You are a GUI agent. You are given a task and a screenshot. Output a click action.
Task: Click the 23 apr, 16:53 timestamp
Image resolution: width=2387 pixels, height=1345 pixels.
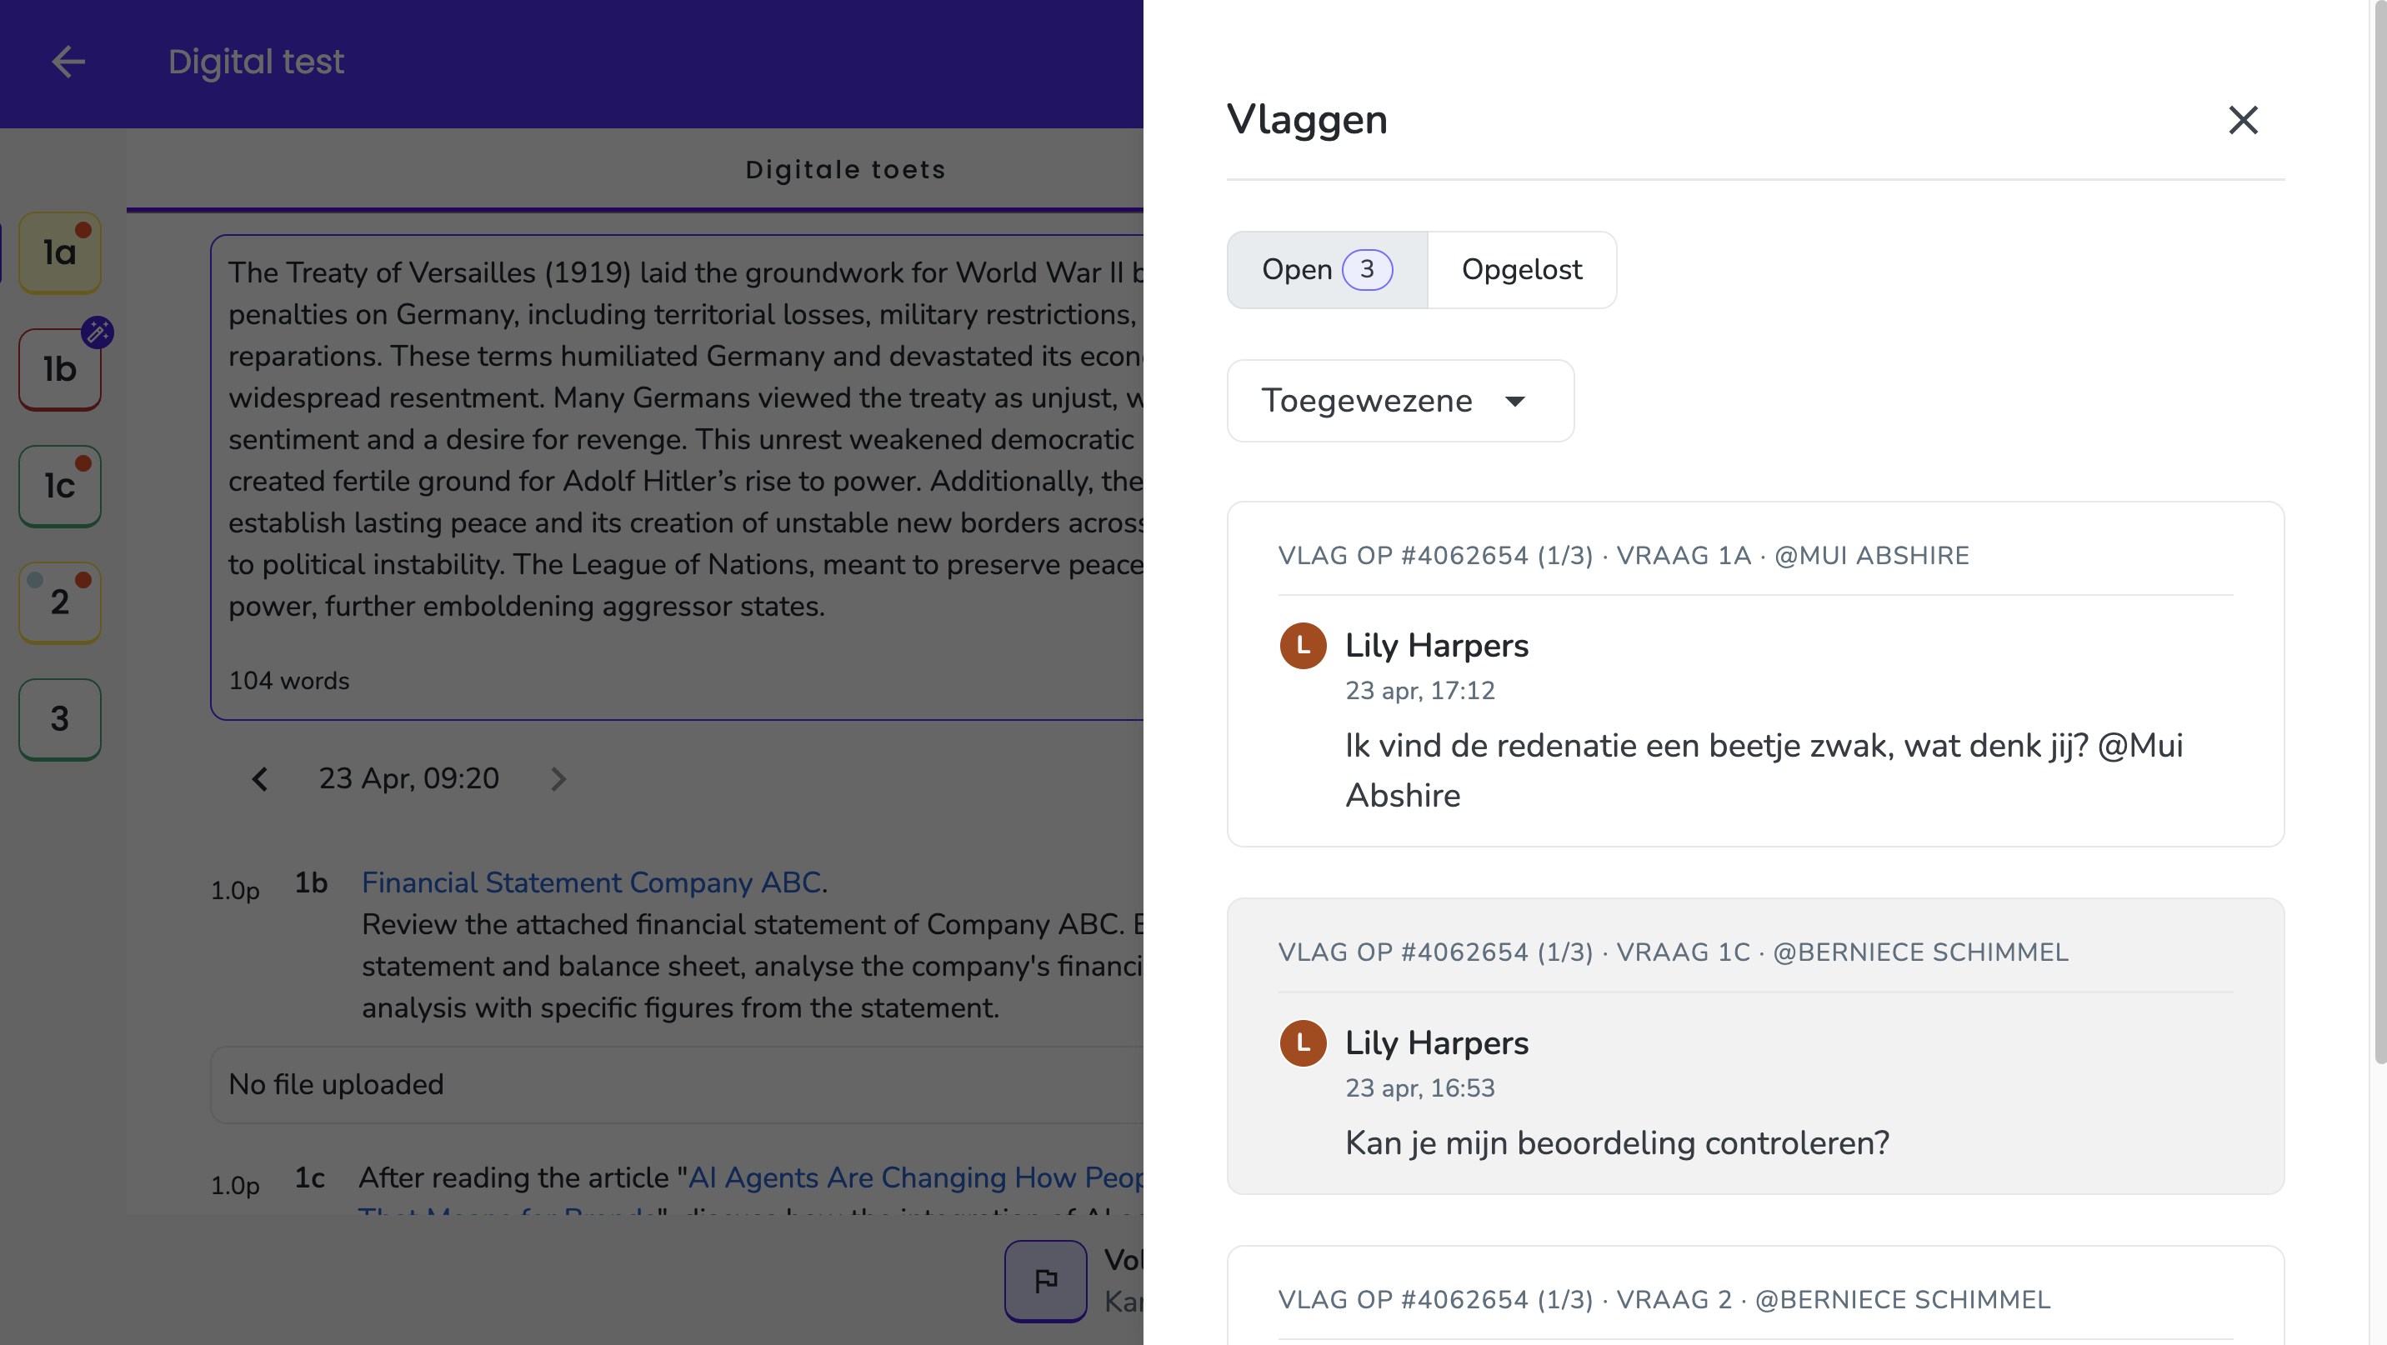click(1419, 1088)
